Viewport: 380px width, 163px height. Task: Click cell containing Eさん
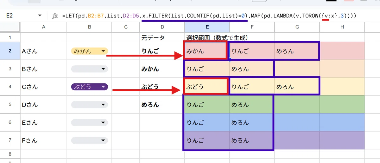coord(43,123)
